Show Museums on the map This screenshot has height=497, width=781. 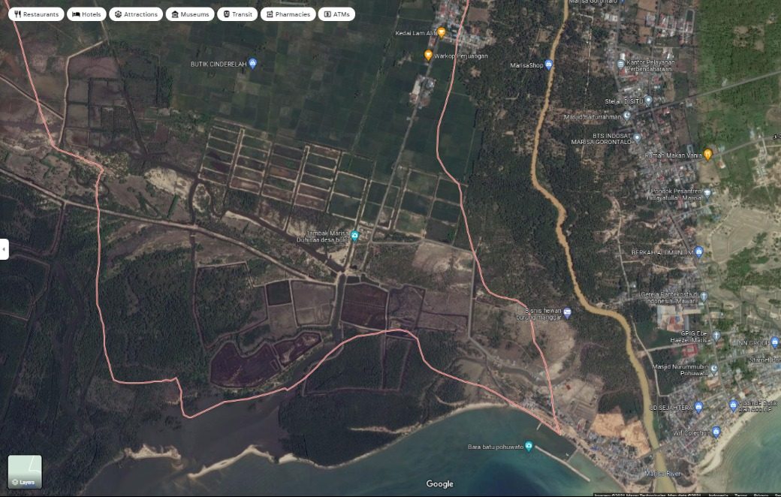tap(190, 14)
